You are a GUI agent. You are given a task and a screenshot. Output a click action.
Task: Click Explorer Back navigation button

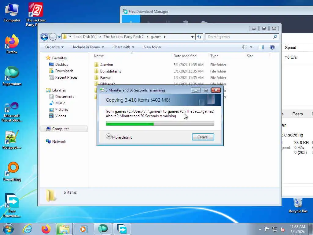pyautogui.click(x=44, y=37)
